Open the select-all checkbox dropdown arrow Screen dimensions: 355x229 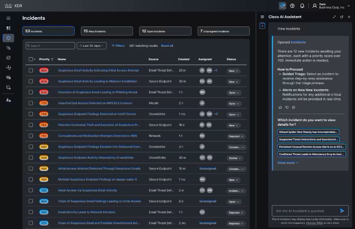click(x=34, y=59)
